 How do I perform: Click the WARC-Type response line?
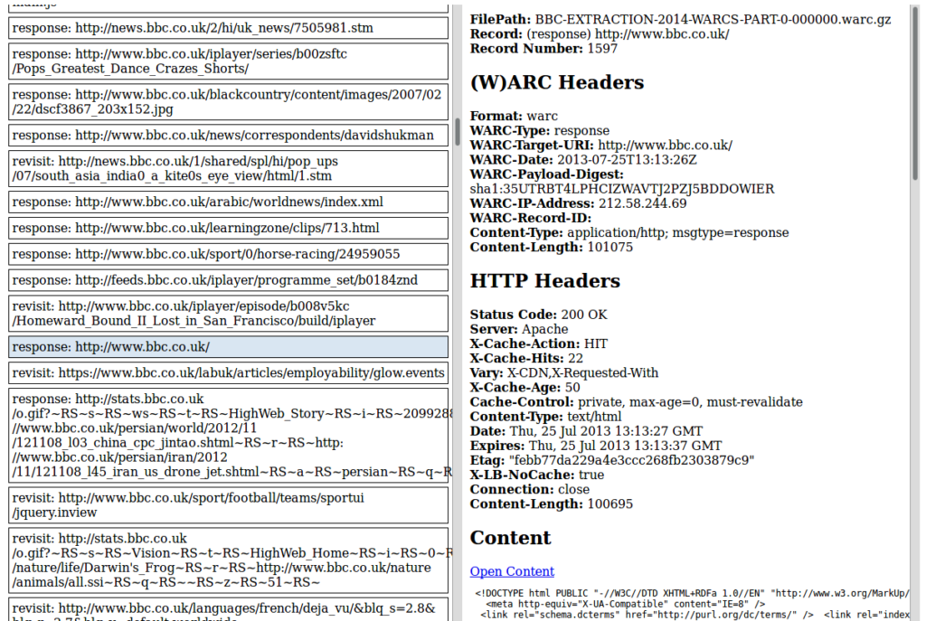pos(540,131)
